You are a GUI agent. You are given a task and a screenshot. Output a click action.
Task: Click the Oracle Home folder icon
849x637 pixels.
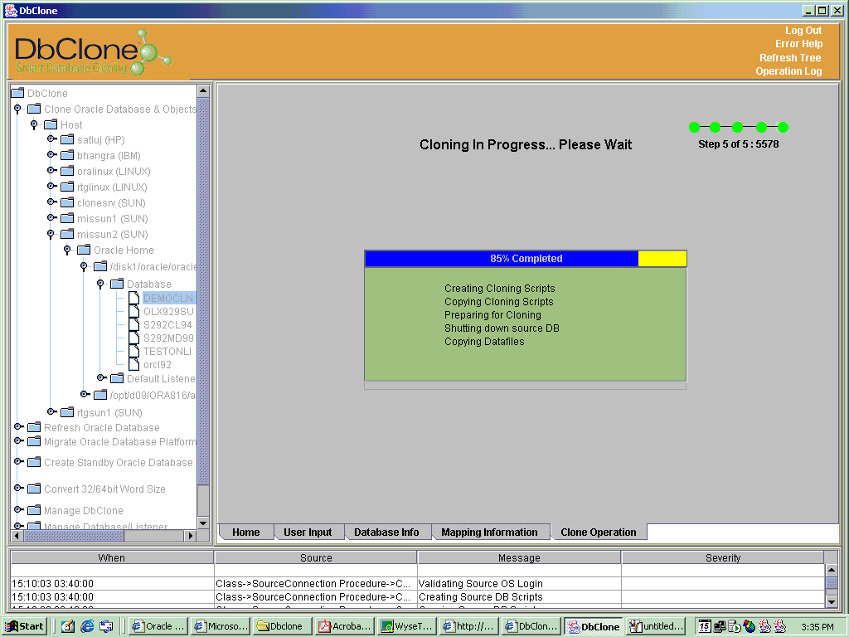click(84, 249)
